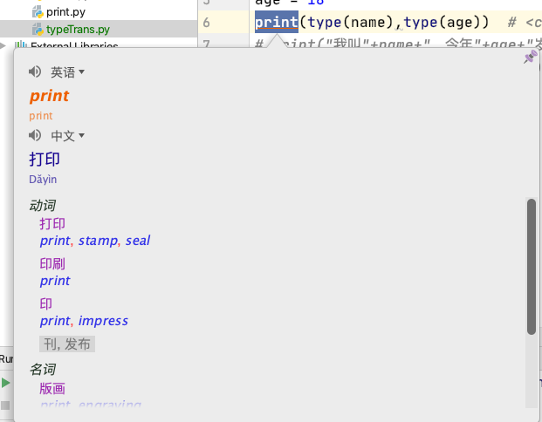Click the 'stamp' synonym link
Image resolution: width=542 pixels, height=422 pixels.
98,241
